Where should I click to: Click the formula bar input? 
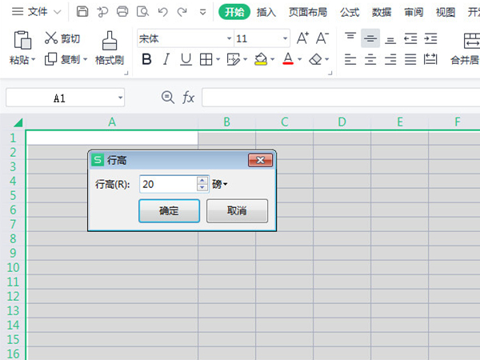[x=341, y=98]
